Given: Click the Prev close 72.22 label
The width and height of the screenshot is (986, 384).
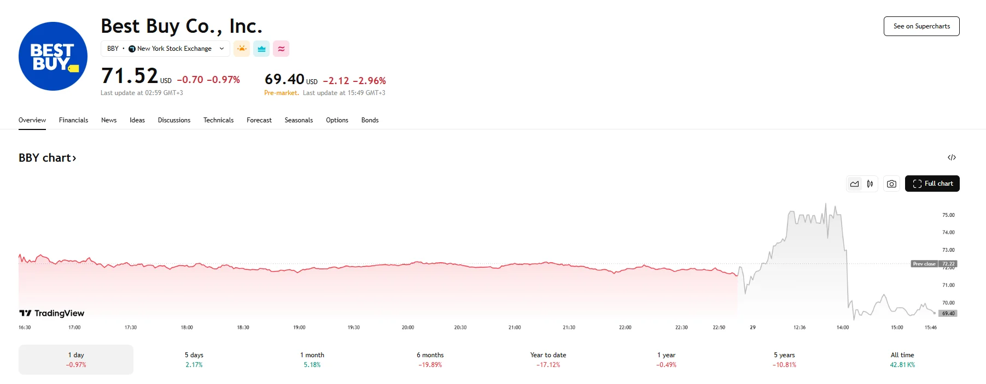Looking at the screenshot, I should pyautogui.click(x=934, y=264).
